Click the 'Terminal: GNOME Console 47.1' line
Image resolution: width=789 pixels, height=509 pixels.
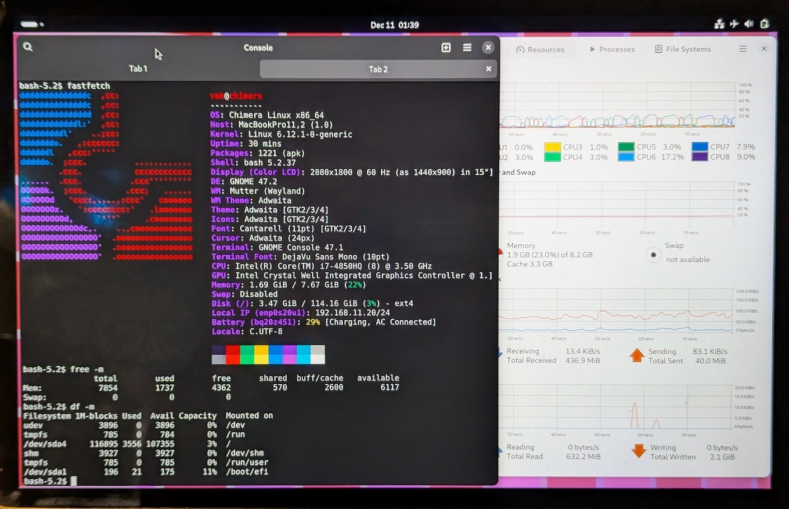pos(276,247)
